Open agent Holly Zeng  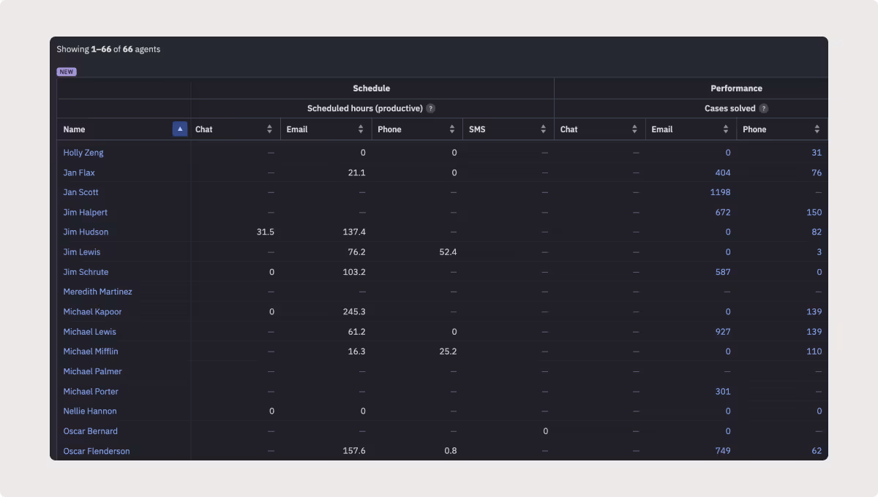click(x=83, y=153)
